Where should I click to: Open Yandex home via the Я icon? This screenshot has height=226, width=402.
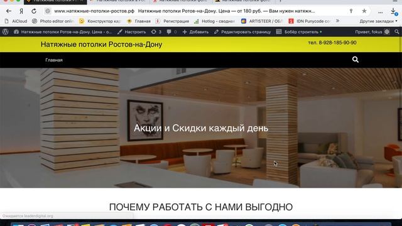(x=21, y=11)
